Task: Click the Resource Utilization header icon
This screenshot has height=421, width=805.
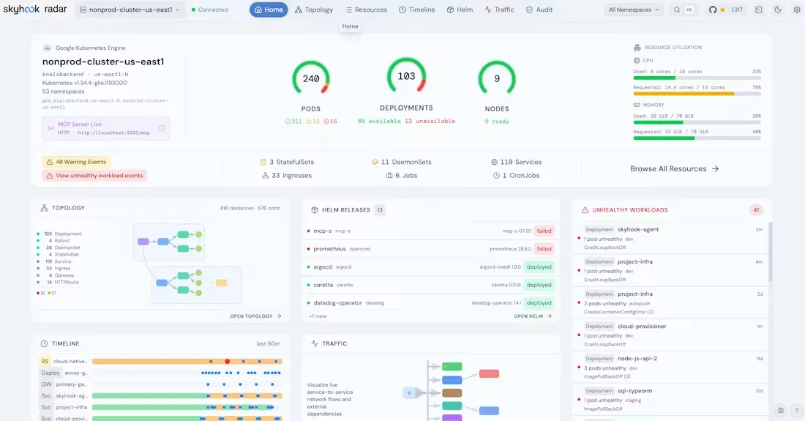Action: [637, 48]
